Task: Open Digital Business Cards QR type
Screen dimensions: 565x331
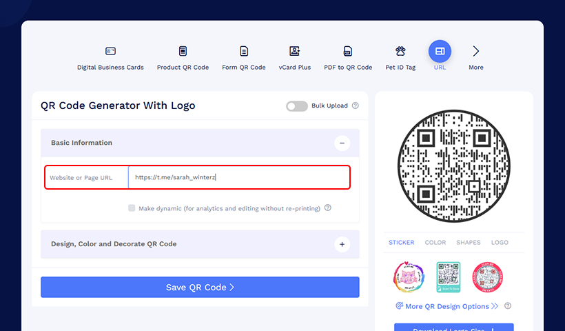Action: tap(110, 51)
